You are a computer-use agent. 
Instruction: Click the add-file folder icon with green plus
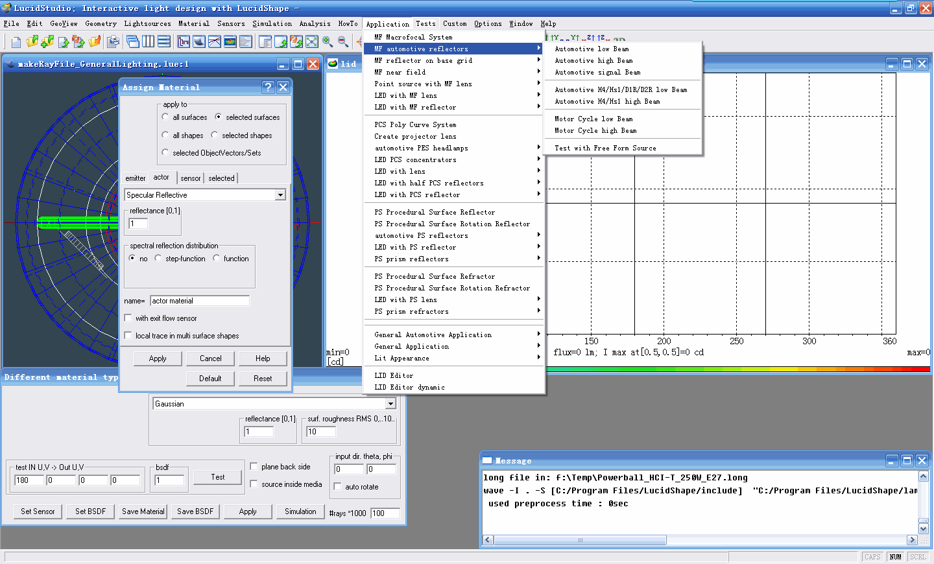pyautogui.click(x=47, y=42)
